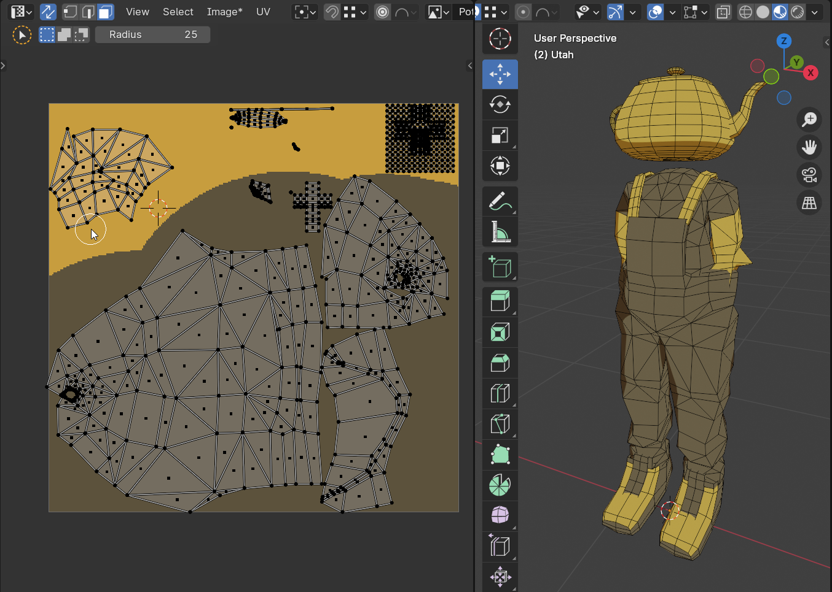Toggle snapping magnet in UV editor
This screenshot has width=832, height=592.
tap(332, 12)
